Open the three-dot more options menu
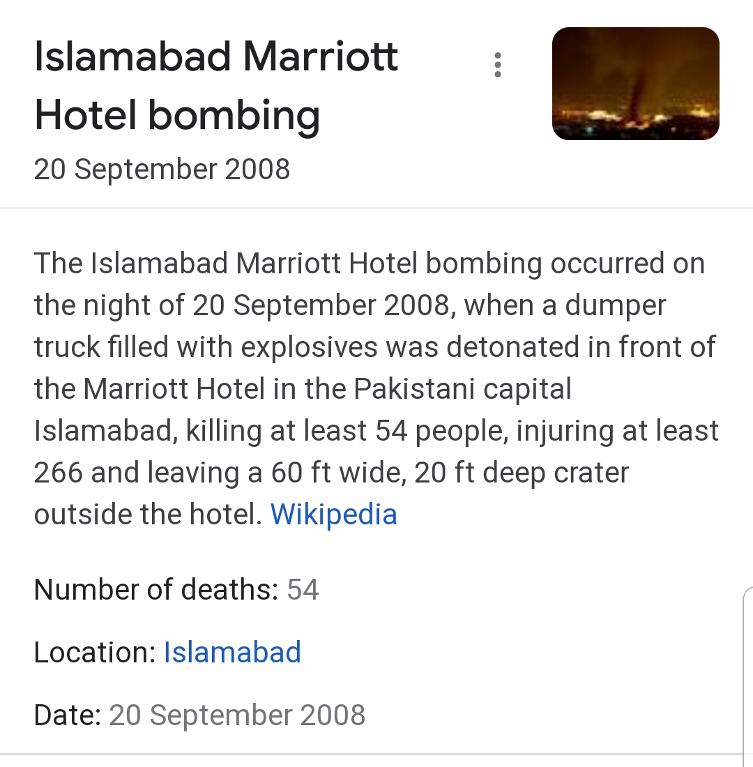The image size is (753, 767). point(498,65)
